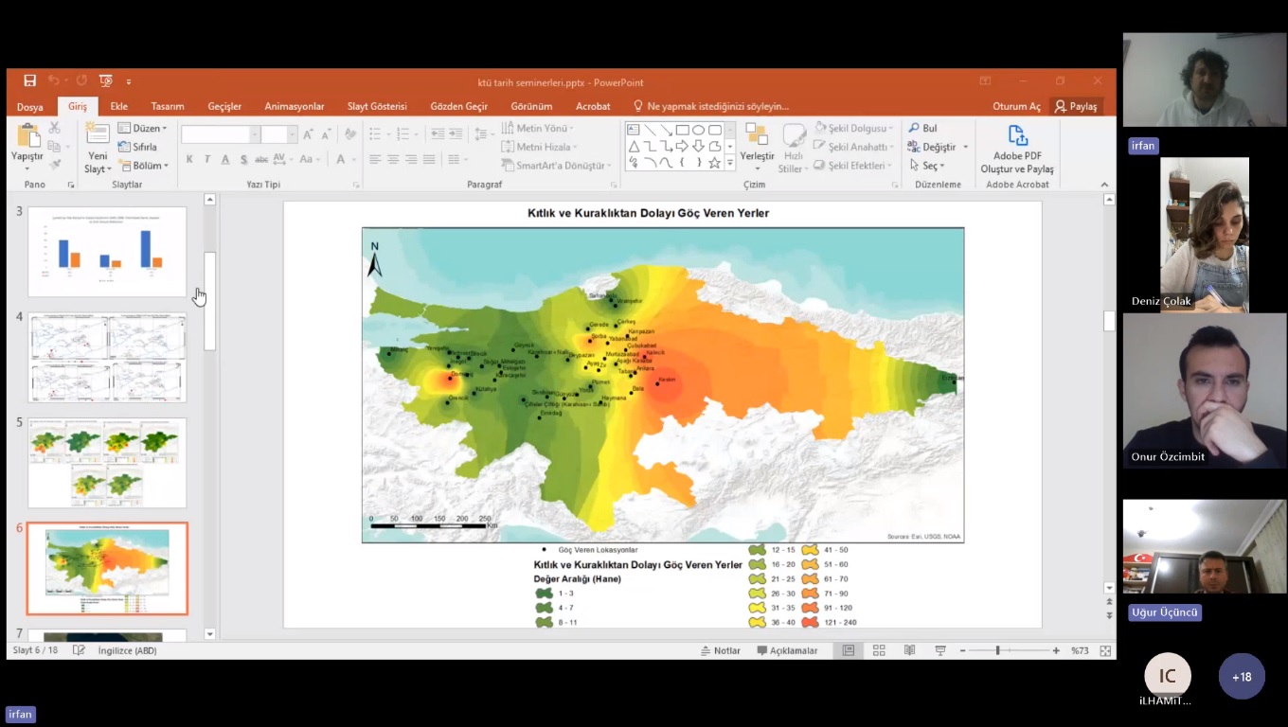Click the Bul find icon
The width and height of the screenshot is (1288, 727).
[922, 128]
